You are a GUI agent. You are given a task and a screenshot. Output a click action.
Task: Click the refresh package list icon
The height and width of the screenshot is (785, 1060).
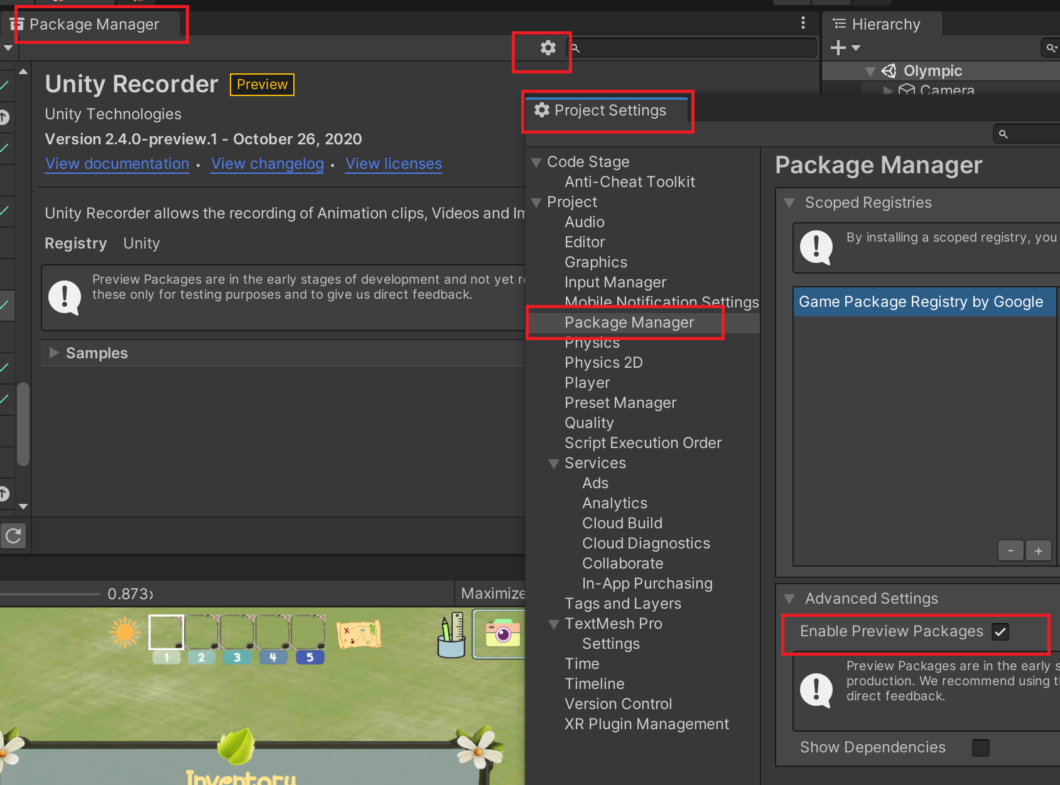tap(13, 536)
